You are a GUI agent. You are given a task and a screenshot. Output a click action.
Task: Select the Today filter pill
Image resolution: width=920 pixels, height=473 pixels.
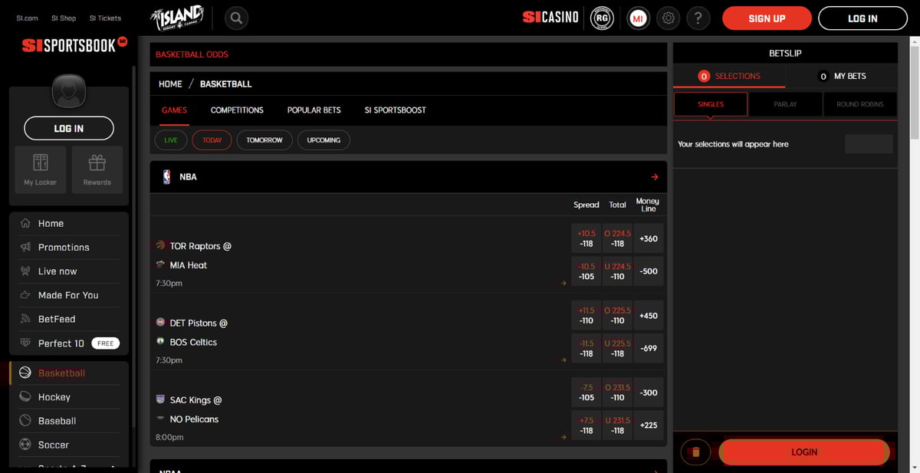click(212, 140)
